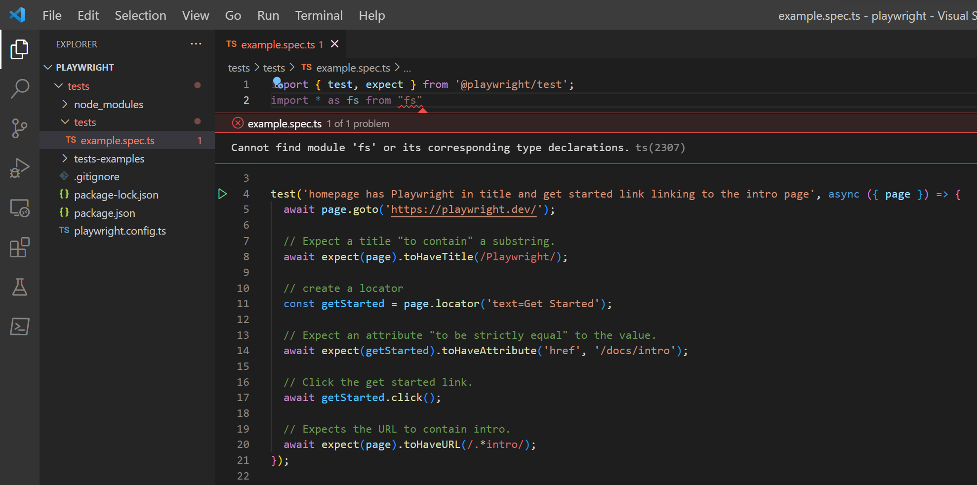Follow the https://playwright.dev/ link in code
977x485 pixels.
[x=463, y=209]
